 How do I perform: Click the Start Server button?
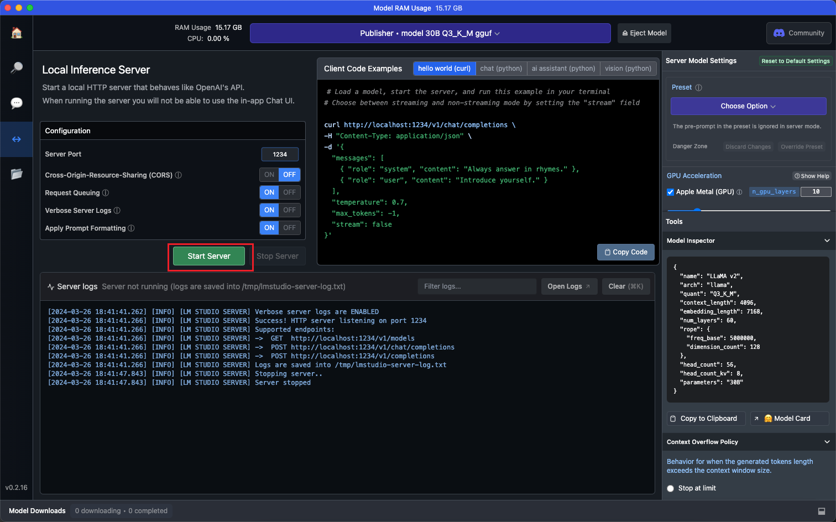(x=209, y=256)
